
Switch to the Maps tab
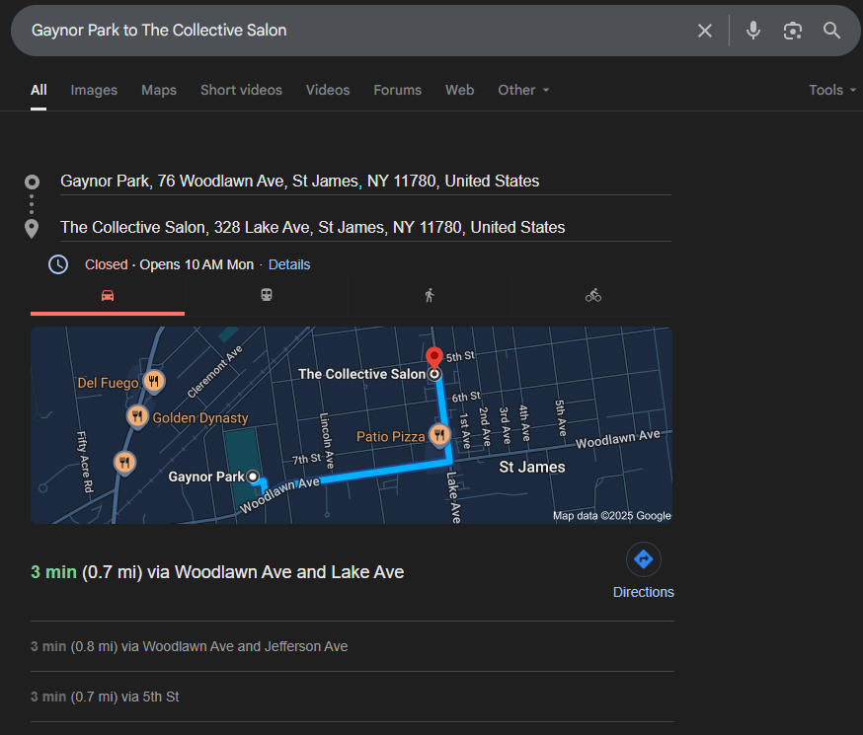click(x=159, y=90)
